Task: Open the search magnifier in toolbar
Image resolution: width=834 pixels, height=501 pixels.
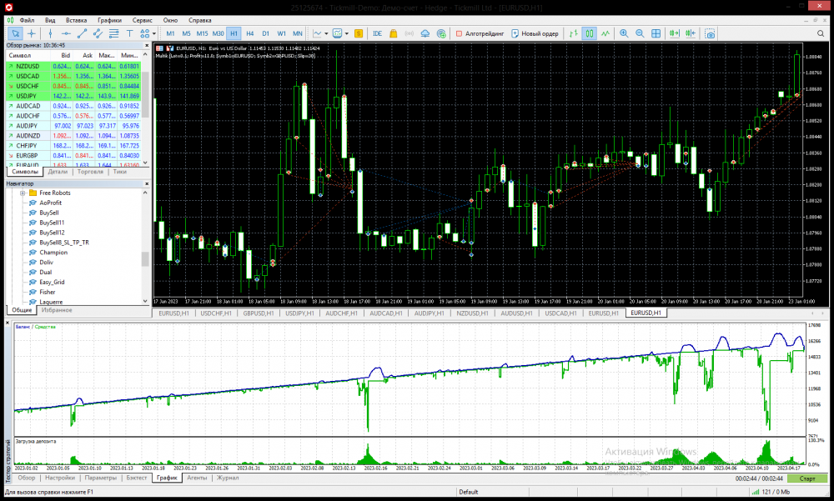Action: click(x=821, y=33)
